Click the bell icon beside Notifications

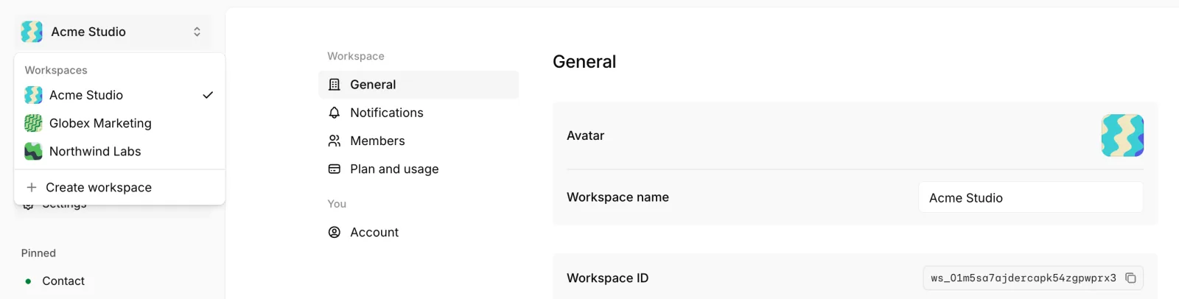(x=335, y=113)
